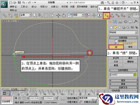This screenshot has height=105, width=140.
Task: Open the 视图(V) menu
Action: click(44, 7)
